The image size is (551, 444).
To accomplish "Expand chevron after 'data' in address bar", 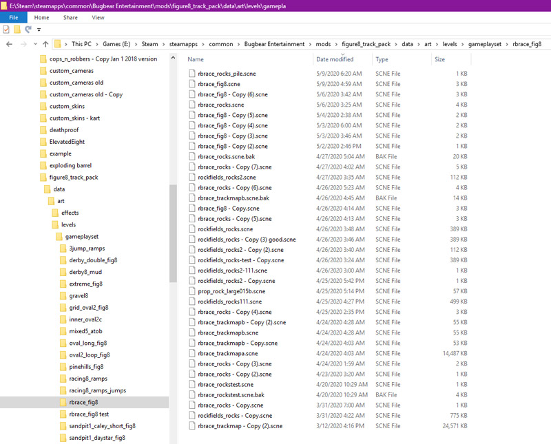I will [419, 44].
